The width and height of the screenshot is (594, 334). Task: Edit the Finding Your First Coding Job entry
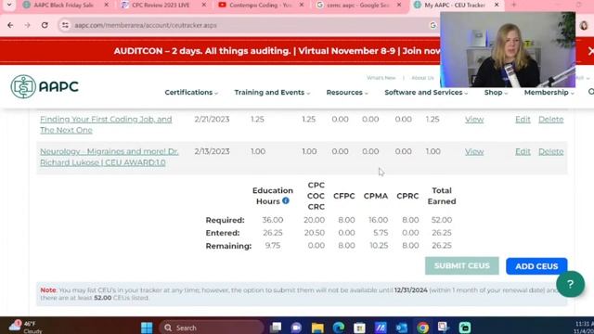523,120
